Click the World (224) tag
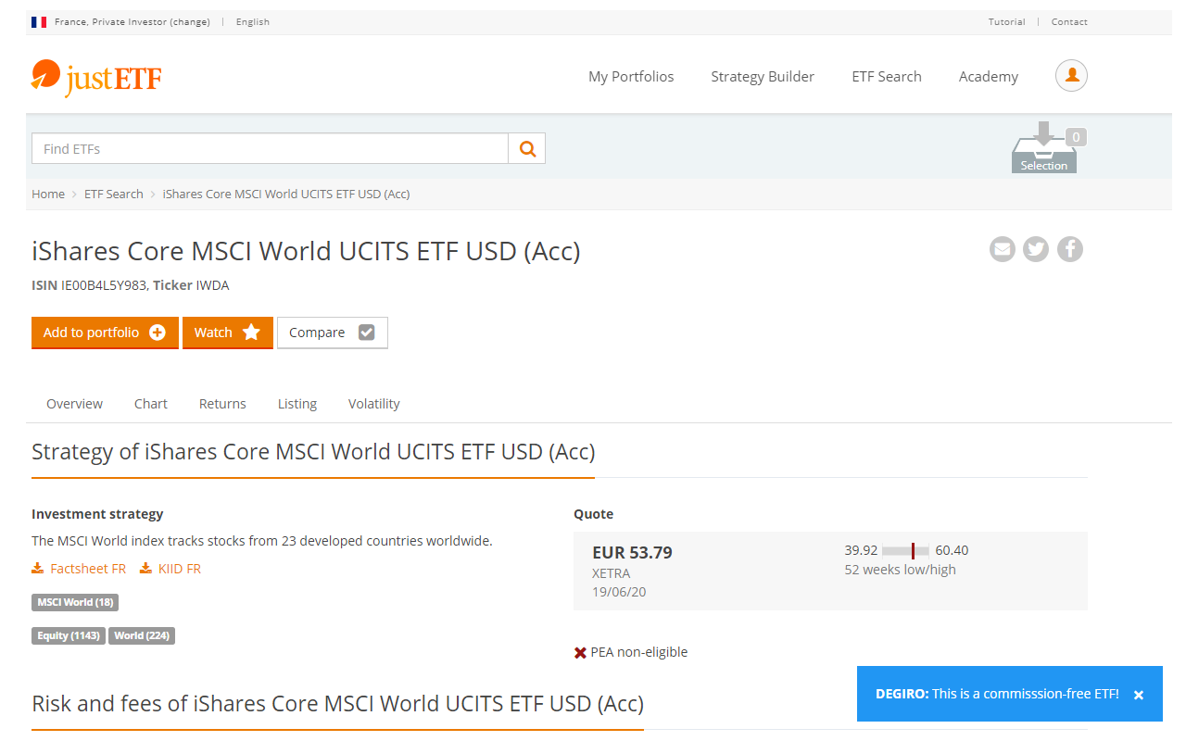The height and width of the screenshot is (741, 1186). tap(142, 635)
